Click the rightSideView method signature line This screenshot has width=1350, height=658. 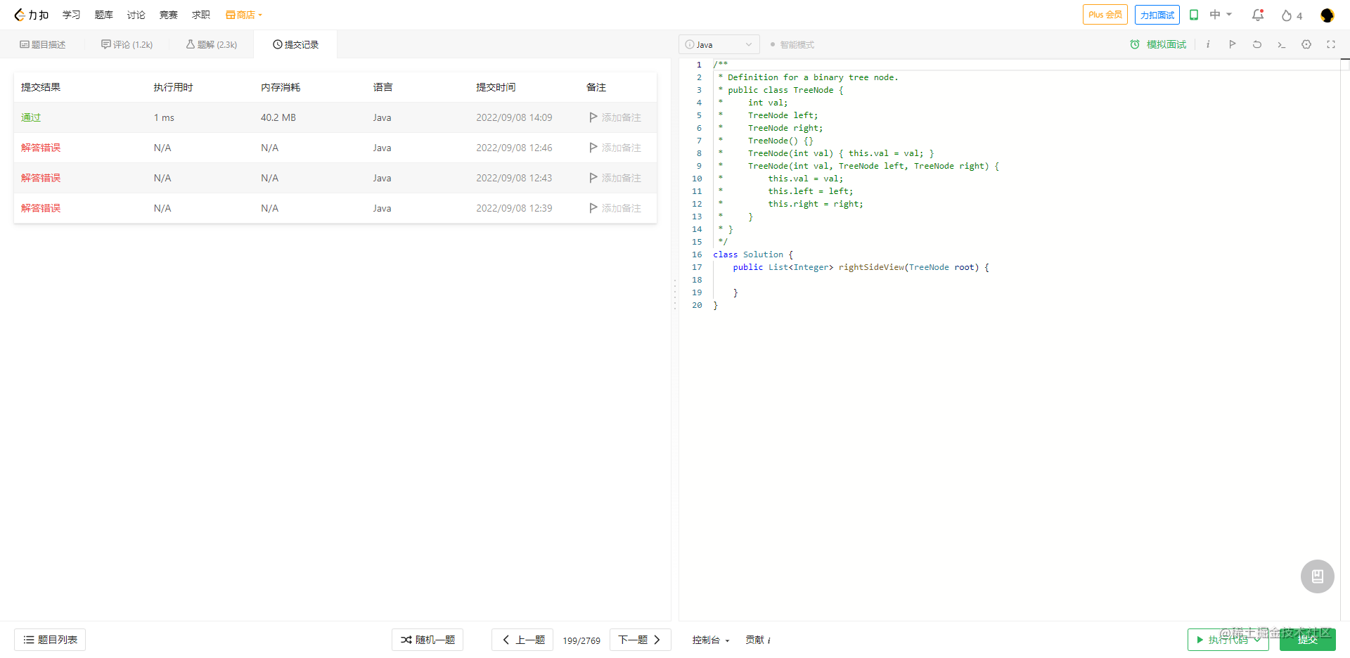(861, 267)
